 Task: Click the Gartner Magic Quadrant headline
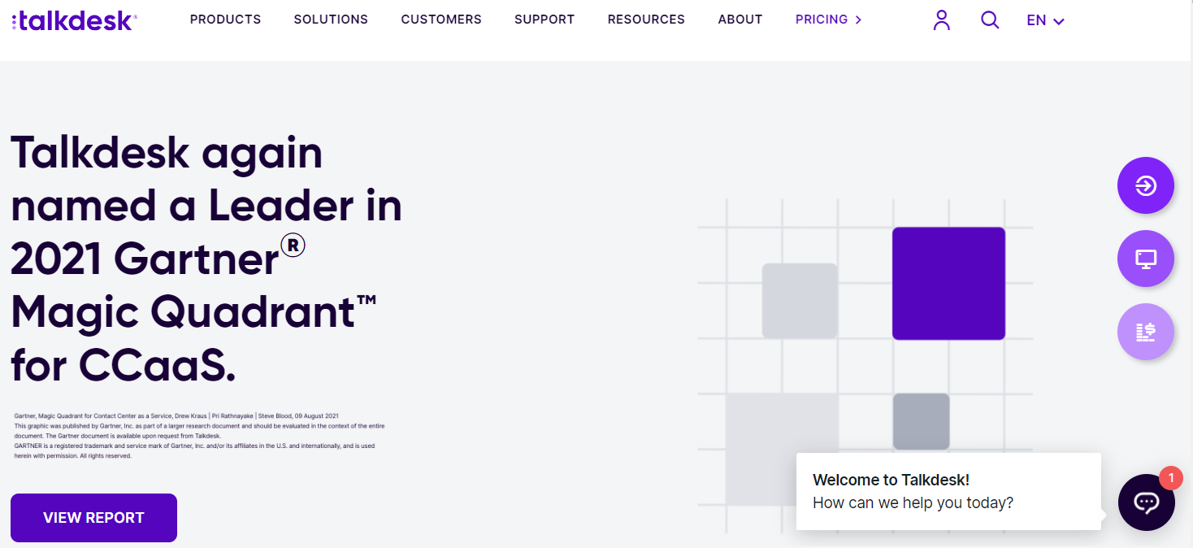coord(206,259)
